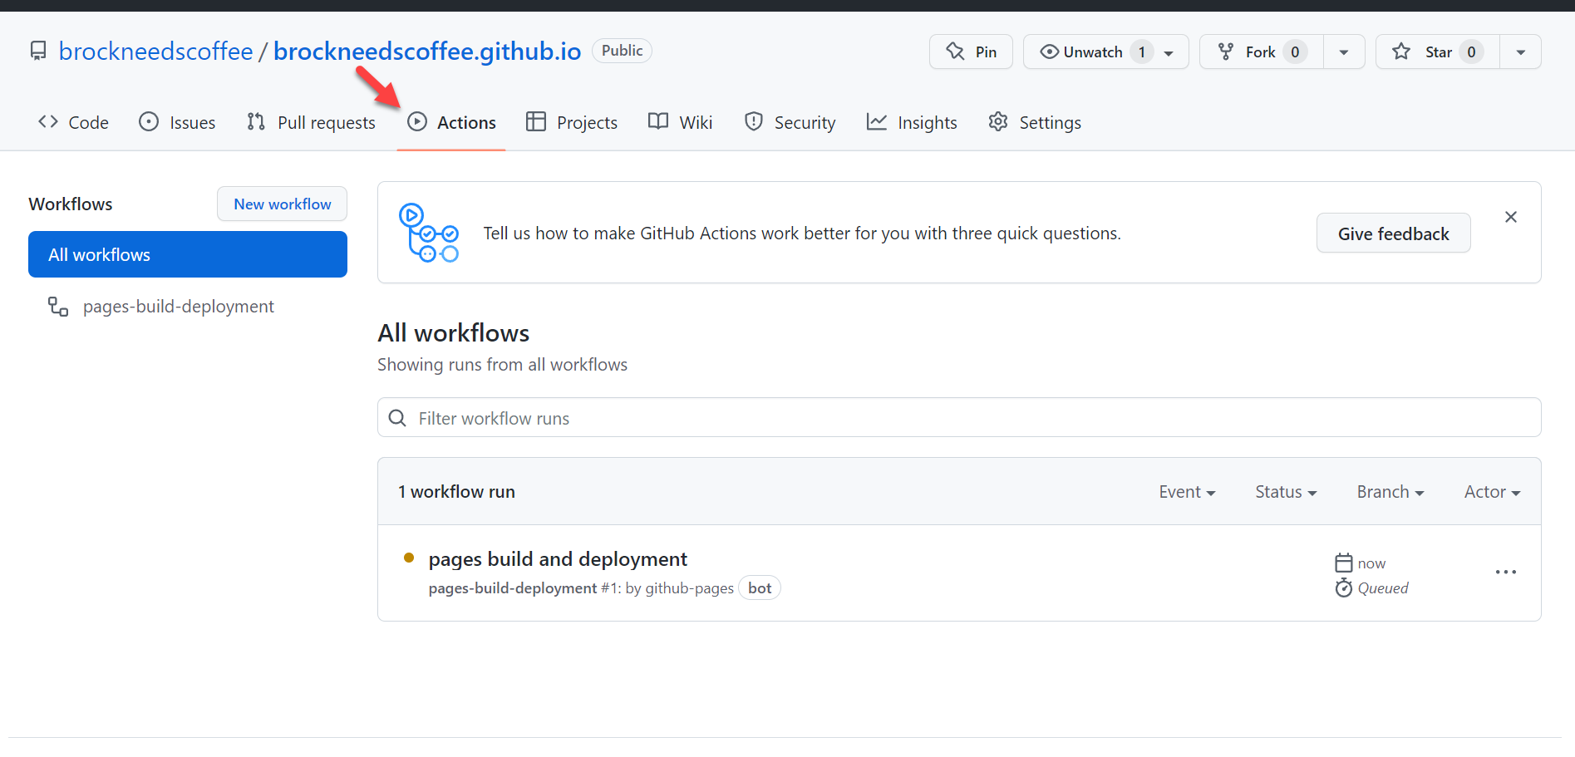The image size is (1575, 757).
Task: Open the Event filter dropdown
Action: 1187,492
